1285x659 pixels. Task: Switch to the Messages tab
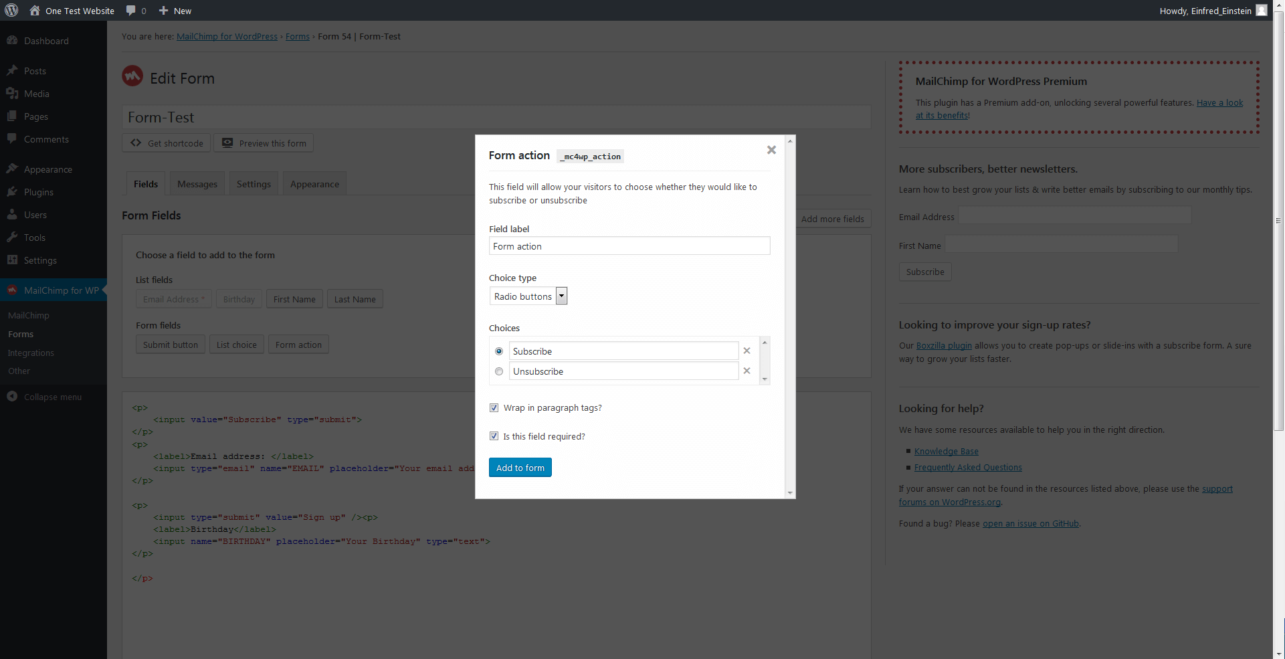point(197,184)
